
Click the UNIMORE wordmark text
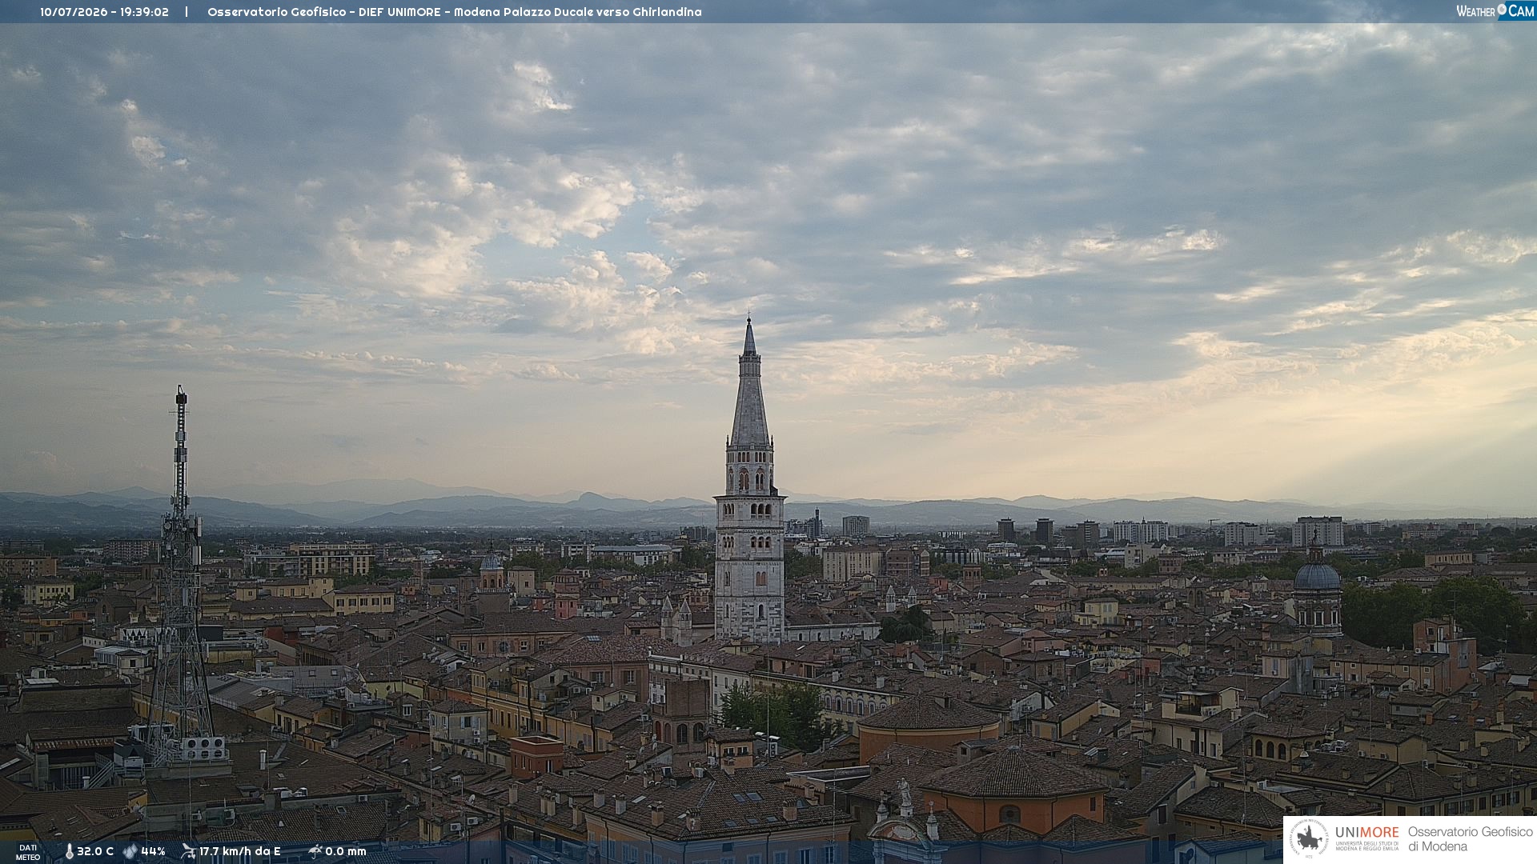1366,833
